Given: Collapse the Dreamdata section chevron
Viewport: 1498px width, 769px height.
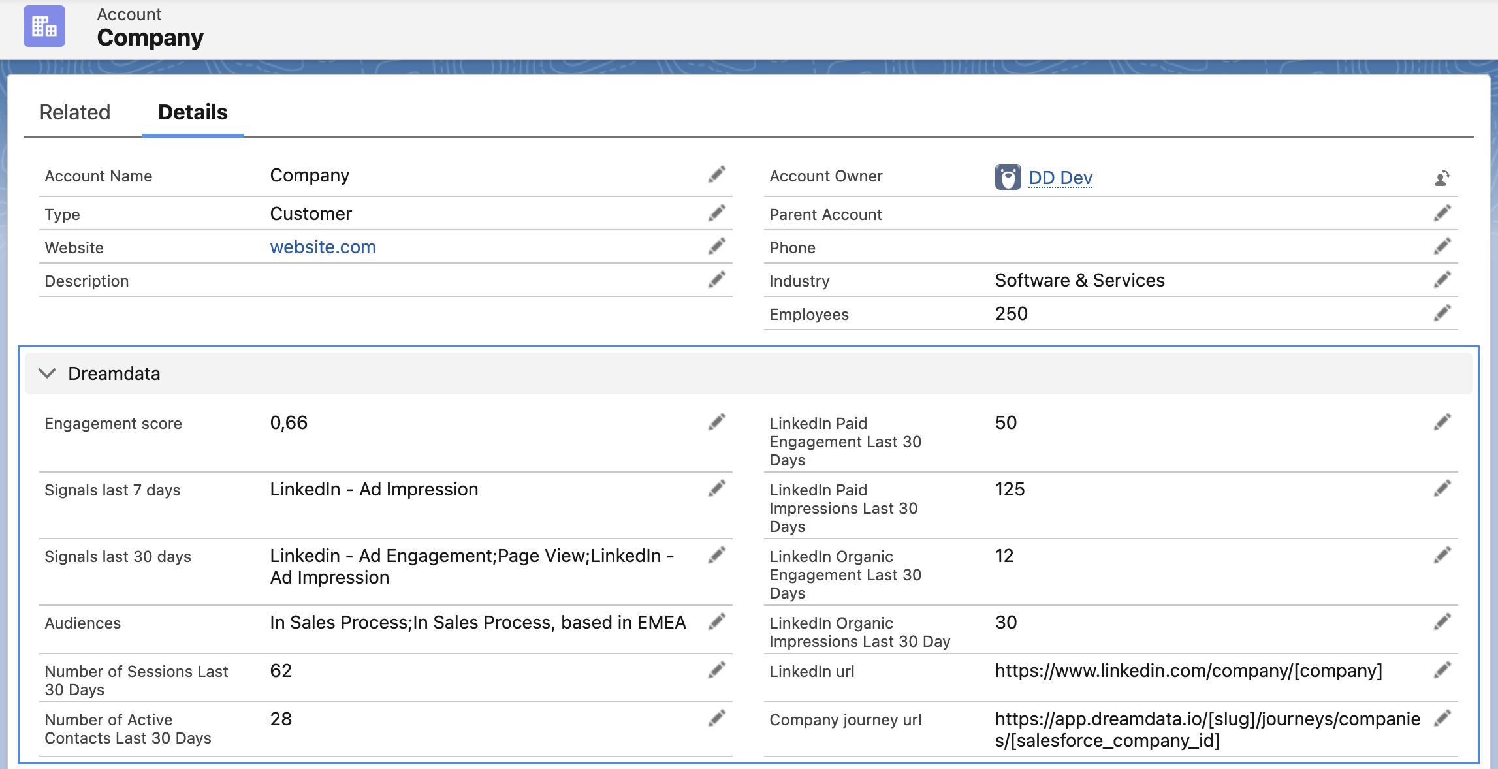Looking at the screenshot, I should click(47, 373).
